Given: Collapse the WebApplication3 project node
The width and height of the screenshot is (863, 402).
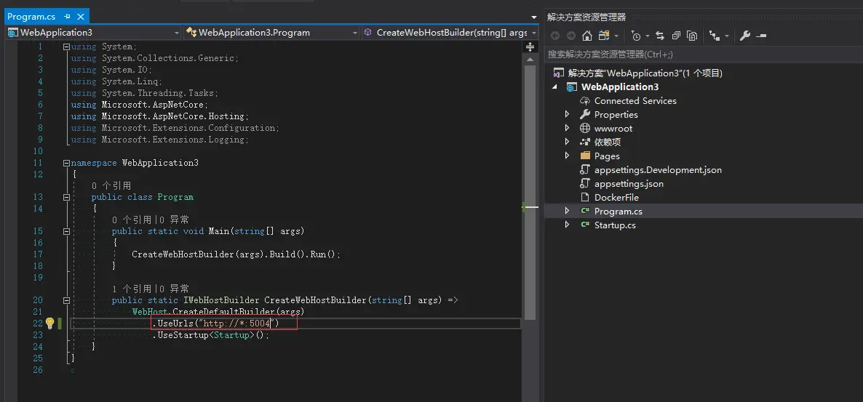Looking at the screenshot, I should click(554, 87).
